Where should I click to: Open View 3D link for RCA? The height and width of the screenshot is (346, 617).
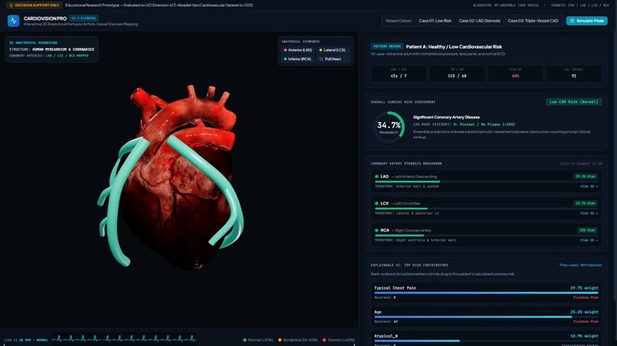click(589, 240)
